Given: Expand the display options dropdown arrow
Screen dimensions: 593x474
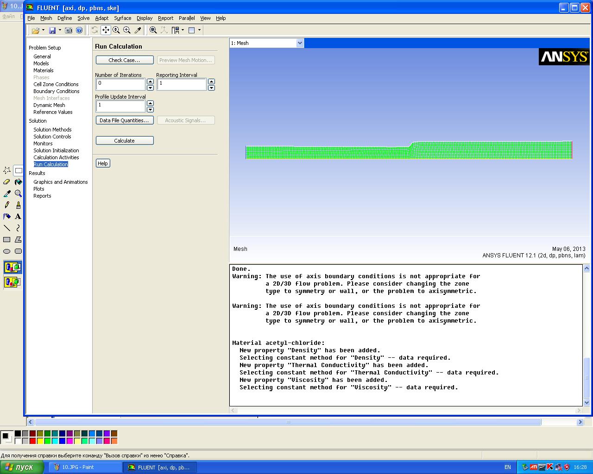Looking at the screenshot, I should (x=200, y=30).
